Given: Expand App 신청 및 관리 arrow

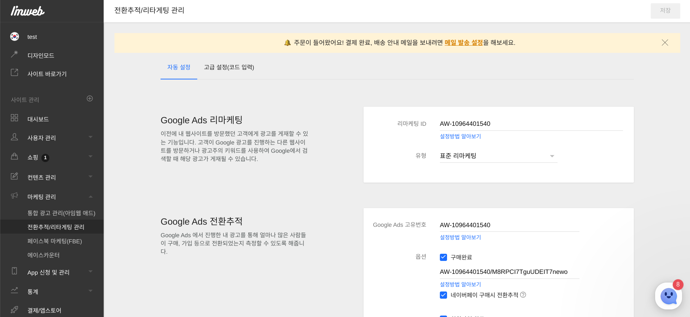Looking at the screenshot, I should click(x=91, y=271).
